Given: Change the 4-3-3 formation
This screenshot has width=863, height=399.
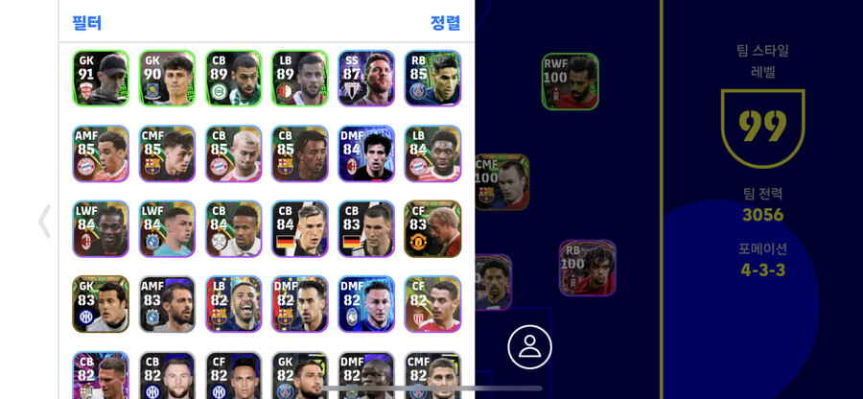Looking at the screenshot, I should coord(763,270).
